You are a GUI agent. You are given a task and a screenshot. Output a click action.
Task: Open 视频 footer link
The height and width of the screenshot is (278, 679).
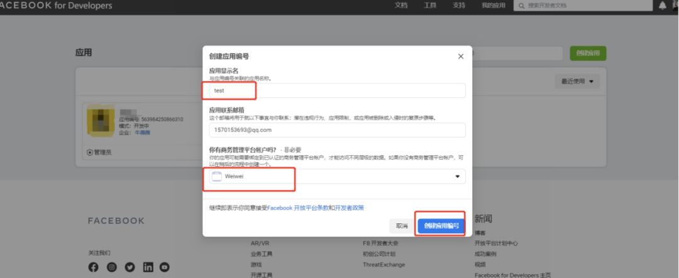pos(480,264)
